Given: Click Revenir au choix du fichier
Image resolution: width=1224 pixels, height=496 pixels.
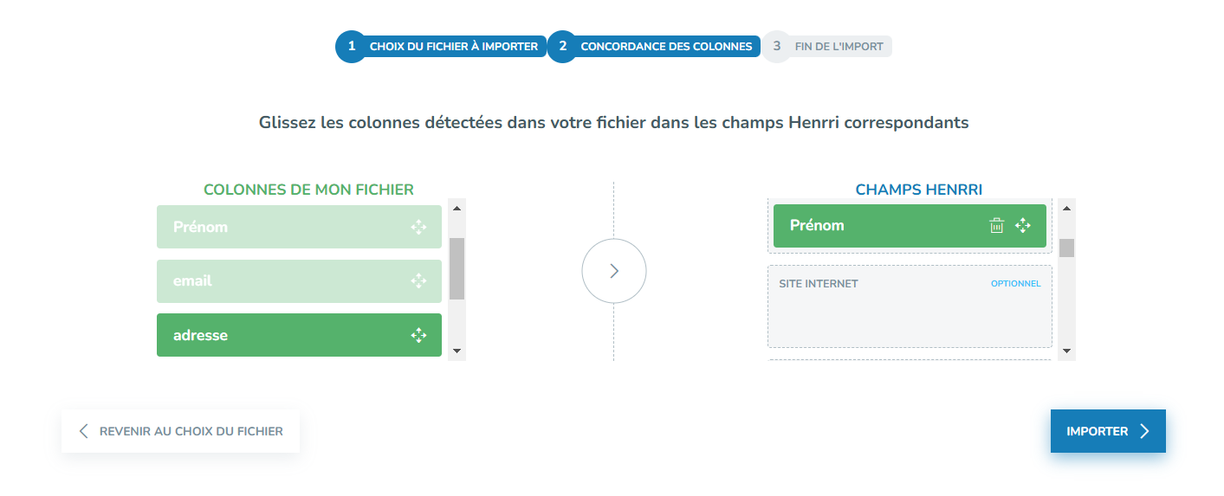Looking at the screenshot, I should tap(180, 431).
